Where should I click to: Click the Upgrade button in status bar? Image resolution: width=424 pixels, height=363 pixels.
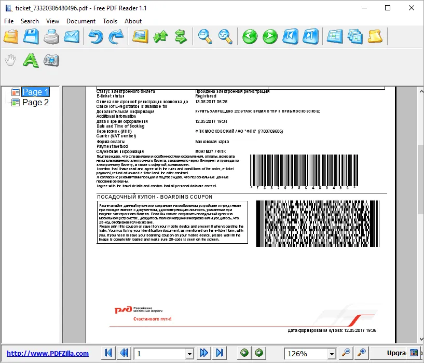396,353
